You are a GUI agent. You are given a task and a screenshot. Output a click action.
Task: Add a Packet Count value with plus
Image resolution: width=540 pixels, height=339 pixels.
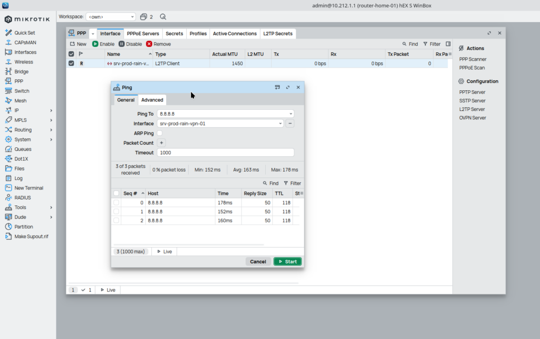(161, 143)
